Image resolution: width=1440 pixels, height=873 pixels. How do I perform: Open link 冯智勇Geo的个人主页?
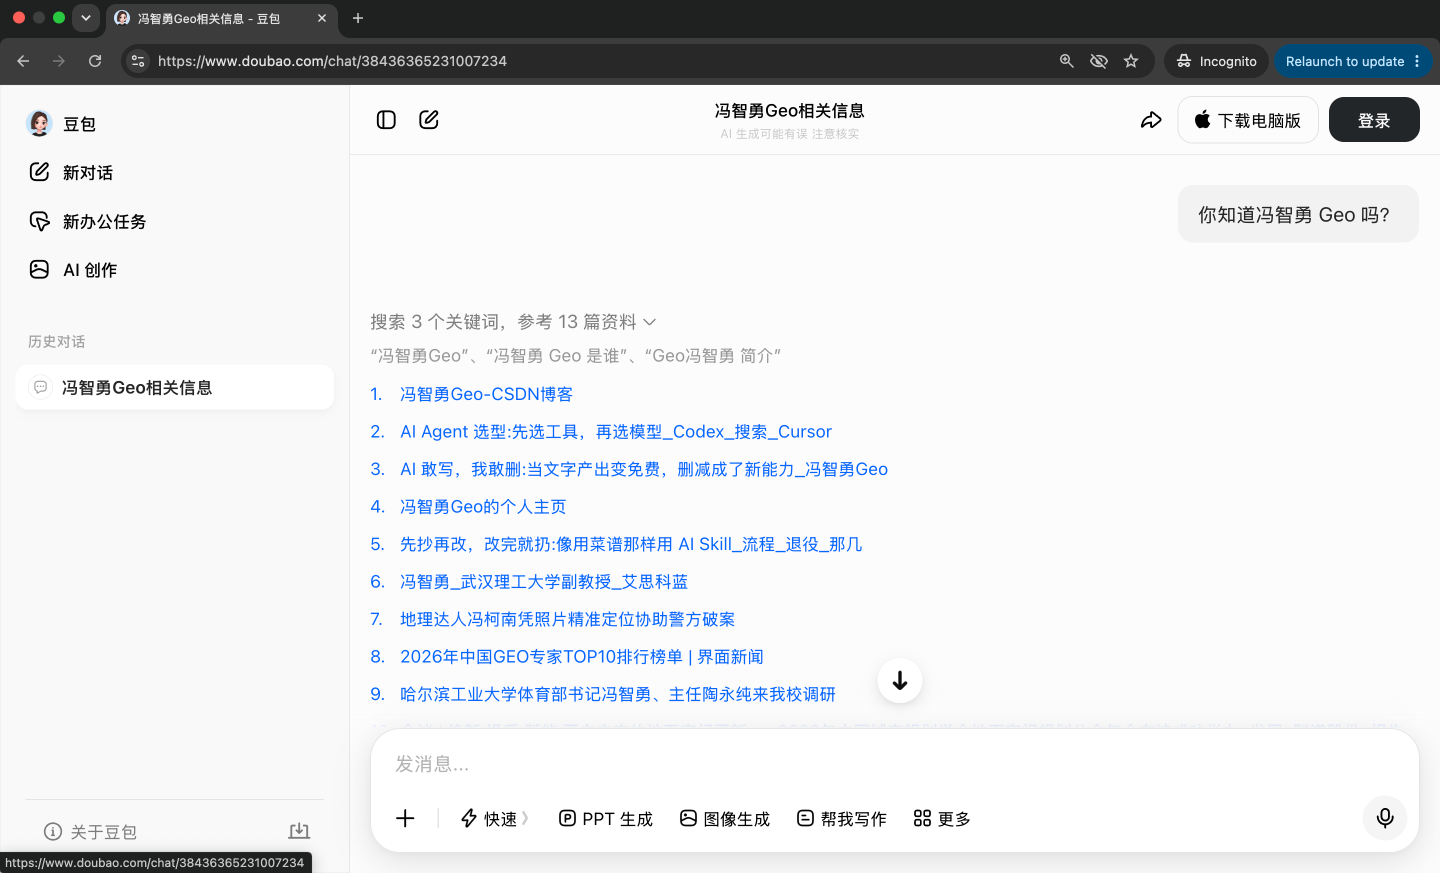pyautogui.click(x=482, y=506)
